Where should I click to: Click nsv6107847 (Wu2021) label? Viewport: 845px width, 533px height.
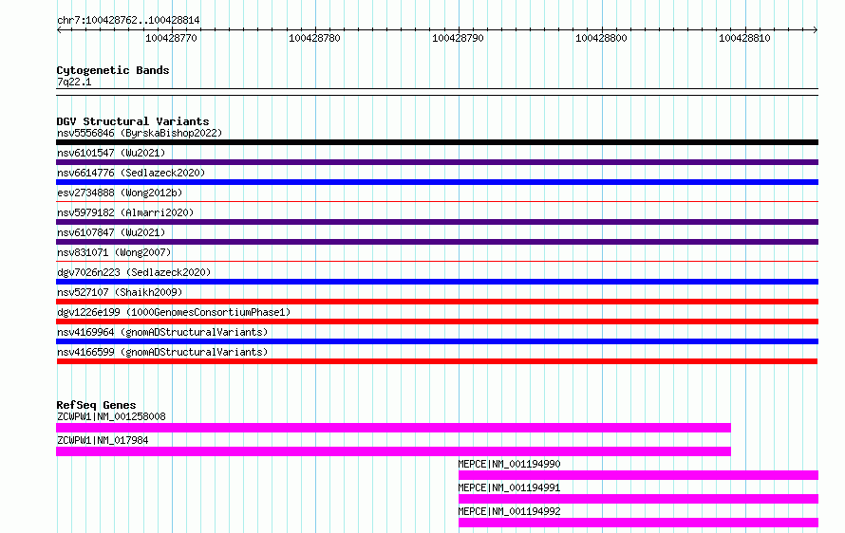[111, 232]
